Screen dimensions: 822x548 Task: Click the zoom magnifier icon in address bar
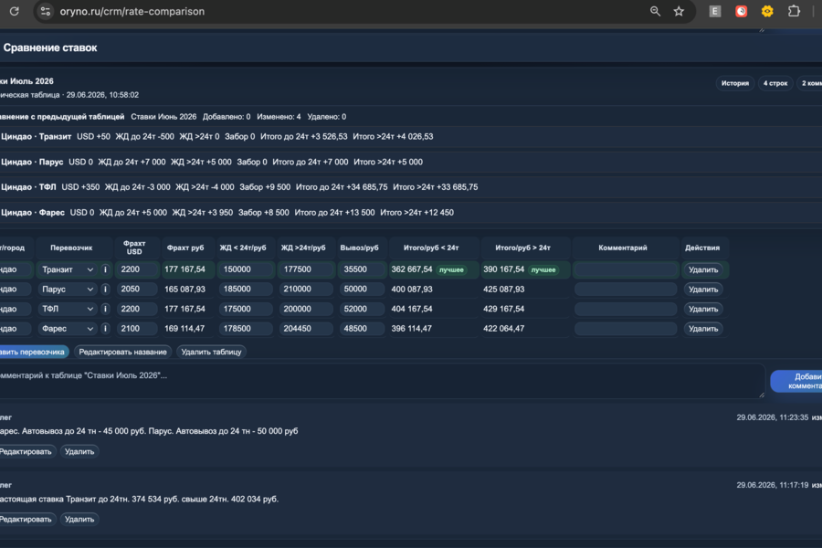[x=655, y=11]
